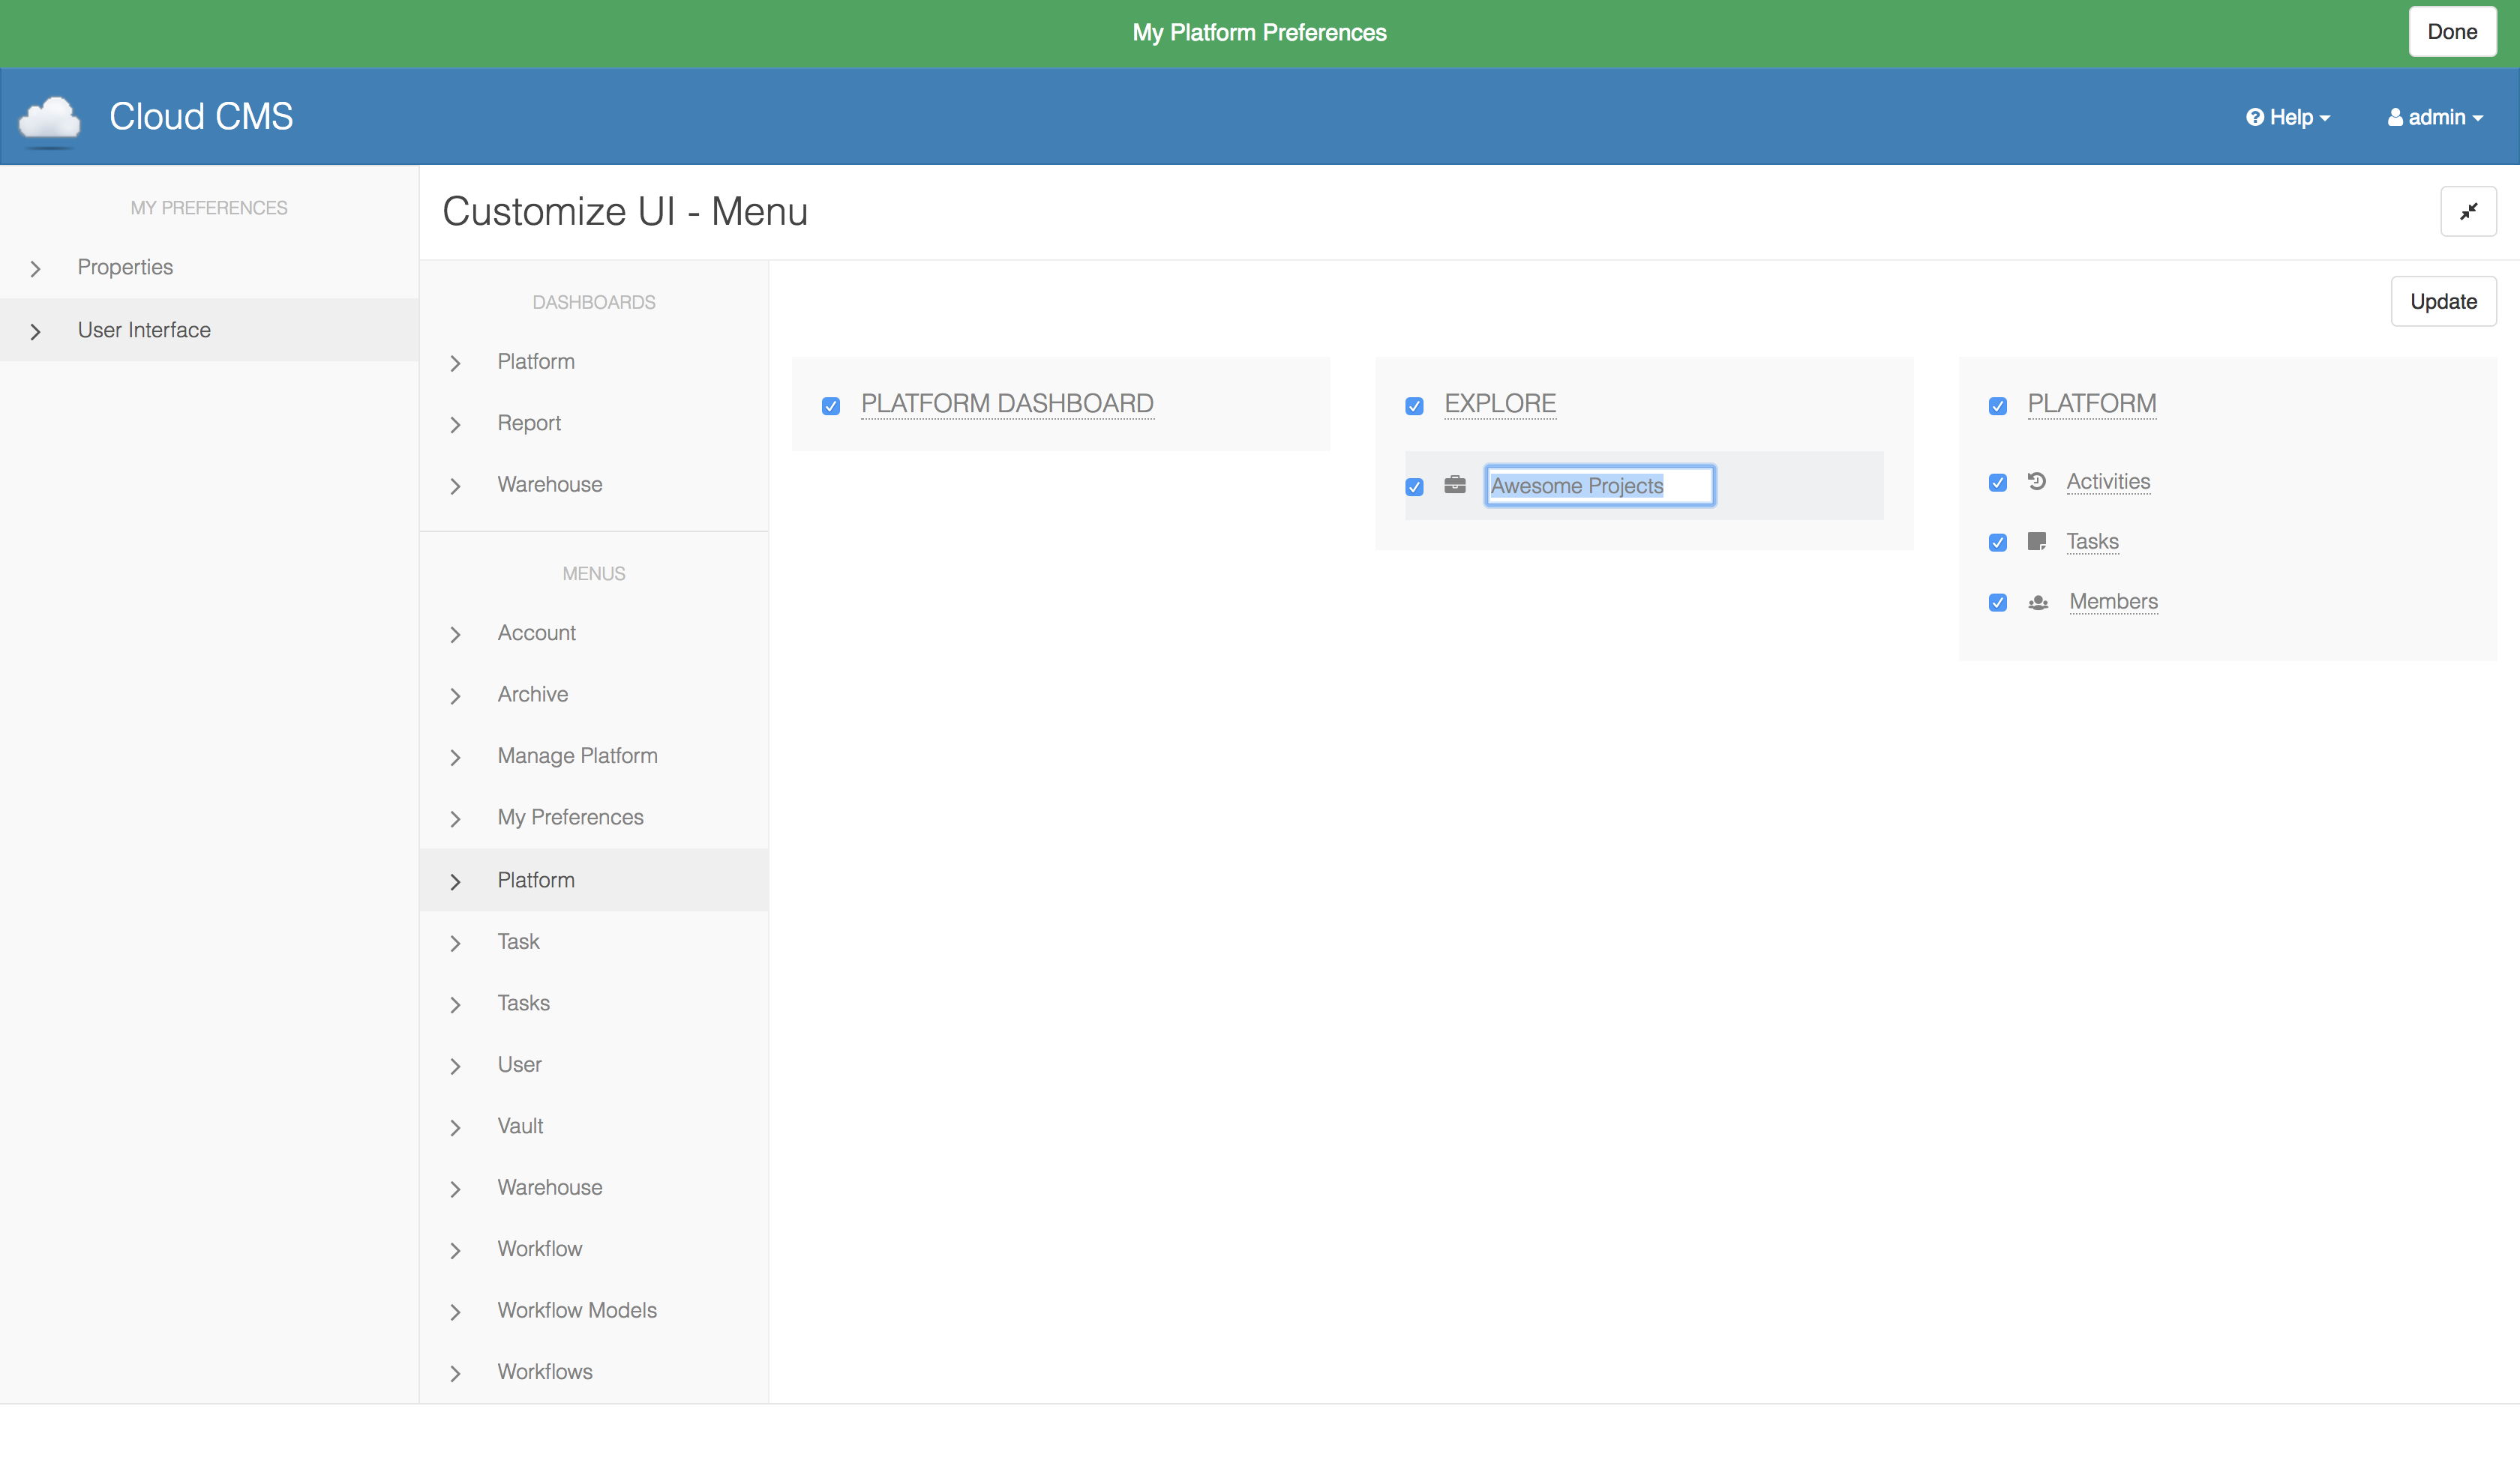
Task: Select the Manage Platform menu item
Action: coord(577,755)
